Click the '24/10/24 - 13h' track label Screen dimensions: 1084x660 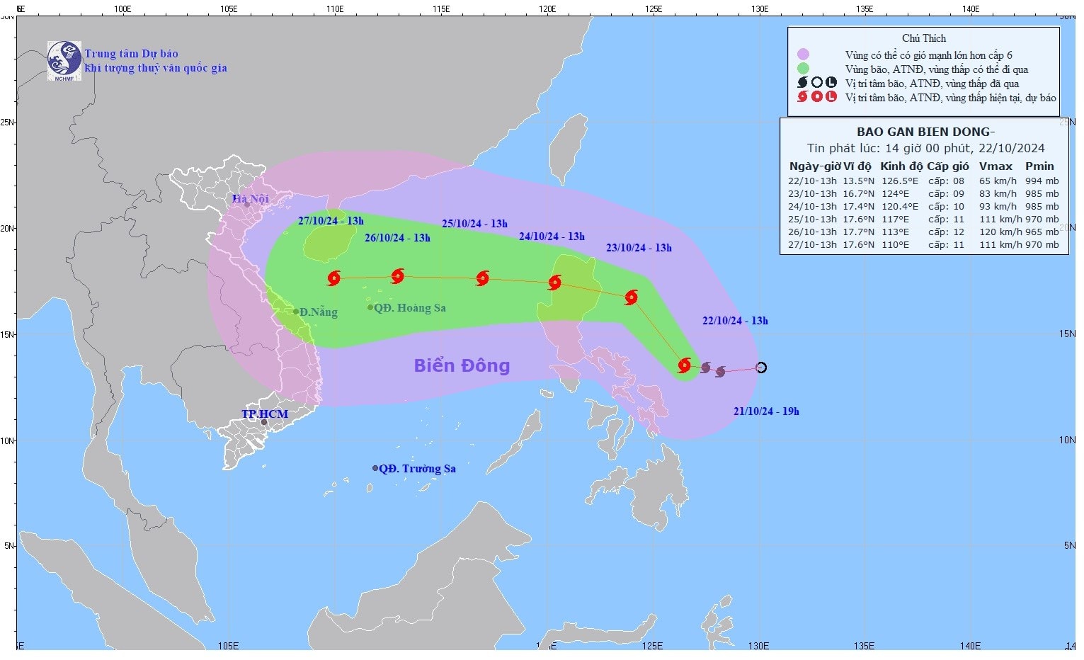(552, 237)
